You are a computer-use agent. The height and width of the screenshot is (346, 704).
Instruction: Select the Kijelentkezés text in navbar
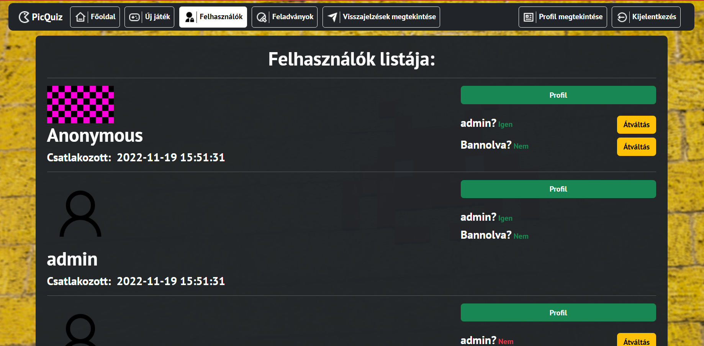654,17
